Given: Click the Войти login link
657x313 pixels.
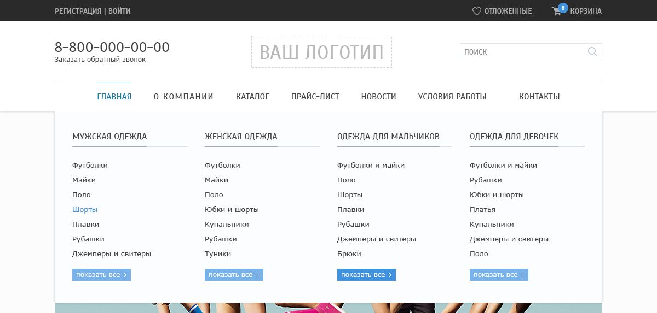Looking at the screenshot, I should pos(119,11).
